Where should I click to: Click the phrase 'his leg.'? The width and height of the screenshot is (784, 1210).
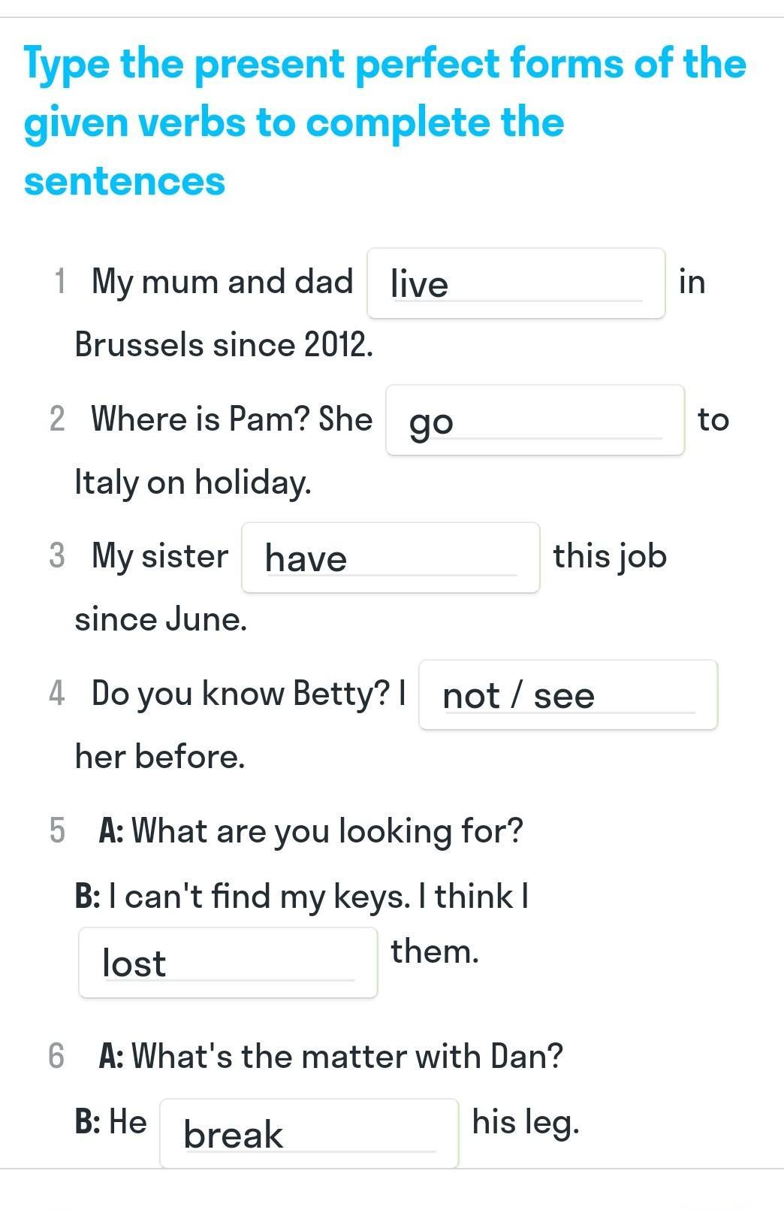(x=526, y=1123)
